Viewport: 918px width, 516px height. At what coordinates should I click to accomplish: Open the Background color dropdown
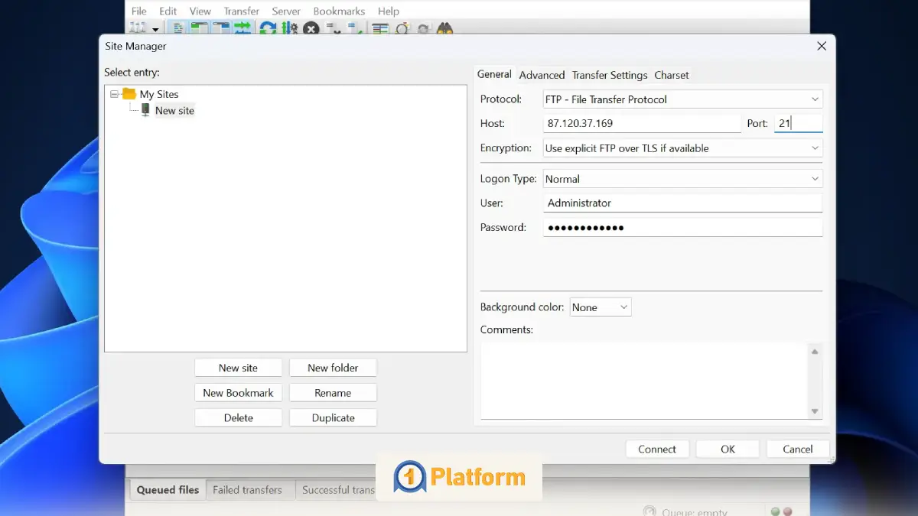pos(600,307)
